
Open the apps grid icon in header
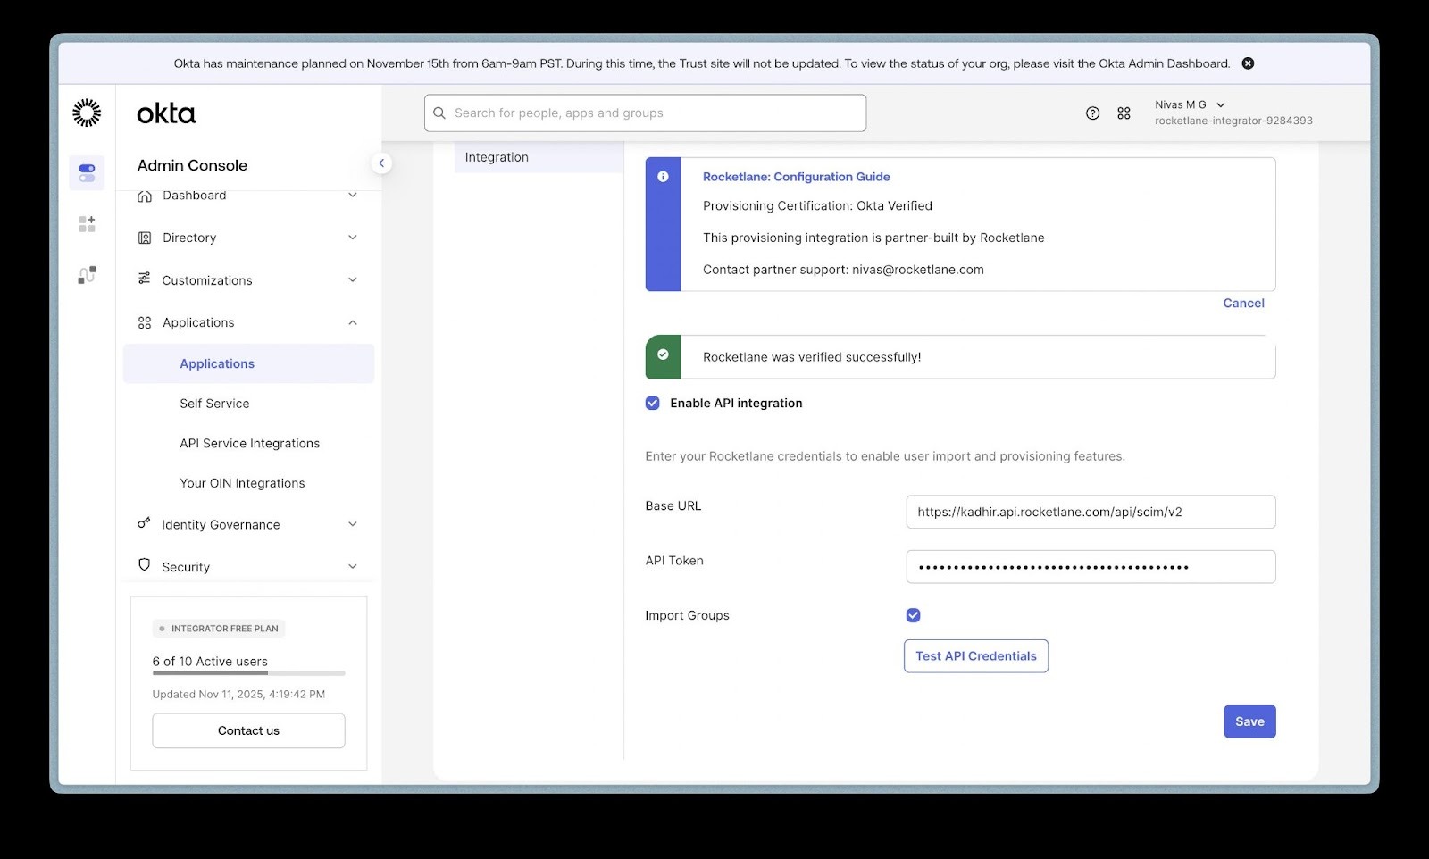1124,113
